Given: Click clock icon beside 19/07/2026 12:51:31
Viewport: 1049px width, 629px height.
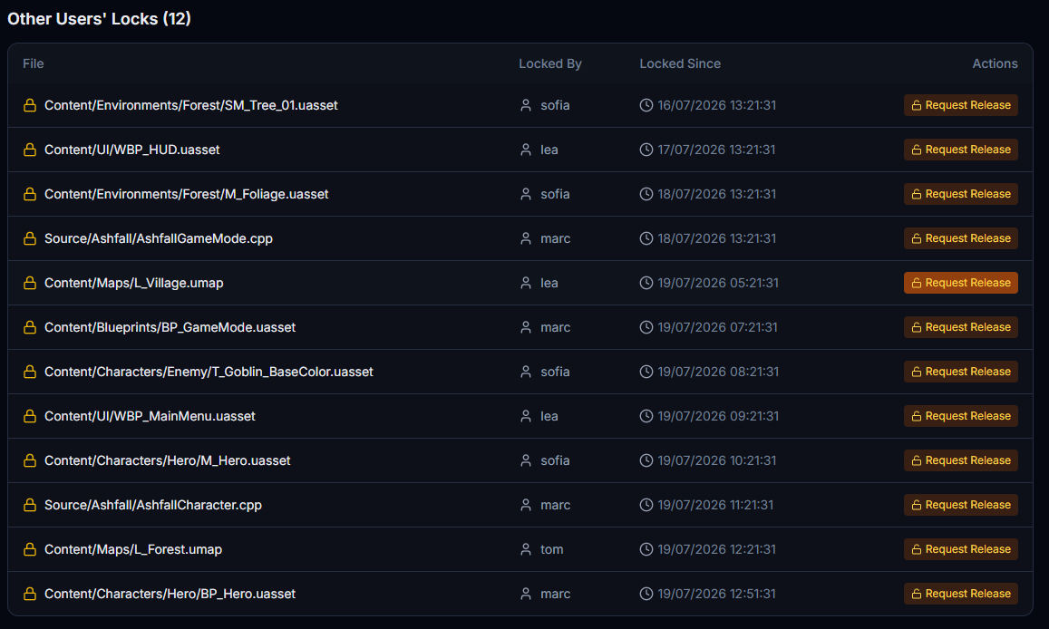Looking at the screenshot, I should click(x=646, y=594).
